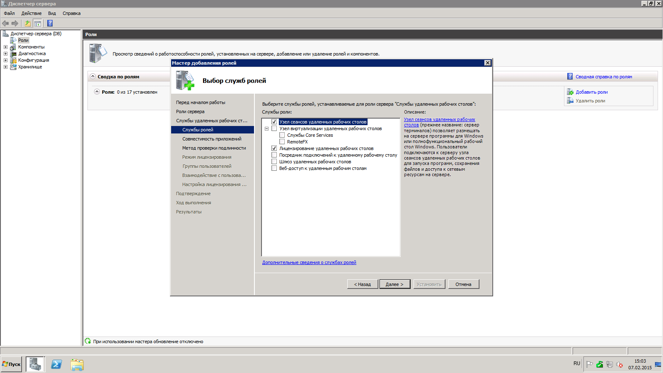The height and width of the screenshot is (373, 663).
Task: Click the Back button in wizard
Action: click(363, 284)
